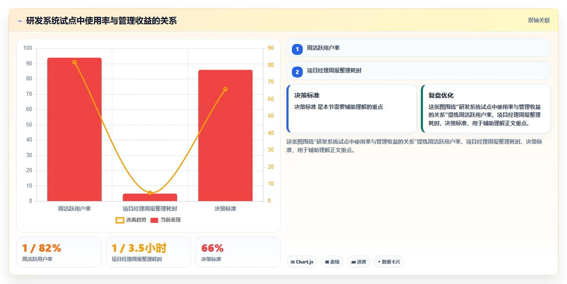The width and height of the screenshot is (567, 284).
Task: Click the icon in the 表格 tag
Action: tap(327, 262)
